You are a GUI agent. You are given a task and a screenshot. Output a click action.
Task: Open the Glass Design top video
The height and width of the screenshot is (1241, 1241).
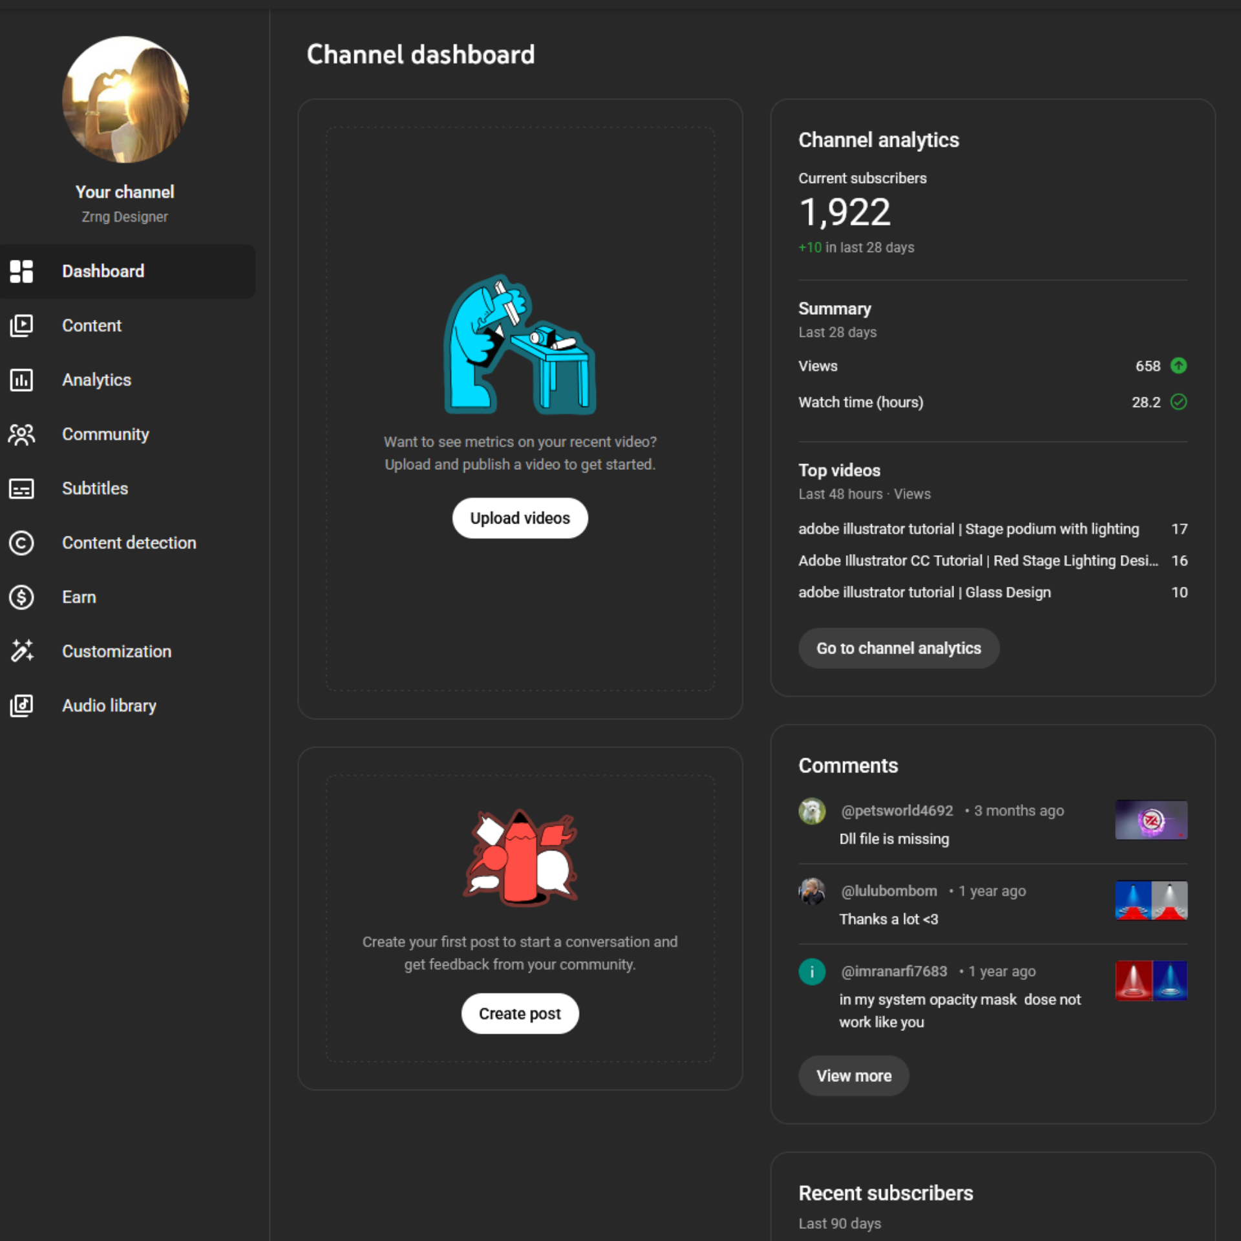click(924, 593)
